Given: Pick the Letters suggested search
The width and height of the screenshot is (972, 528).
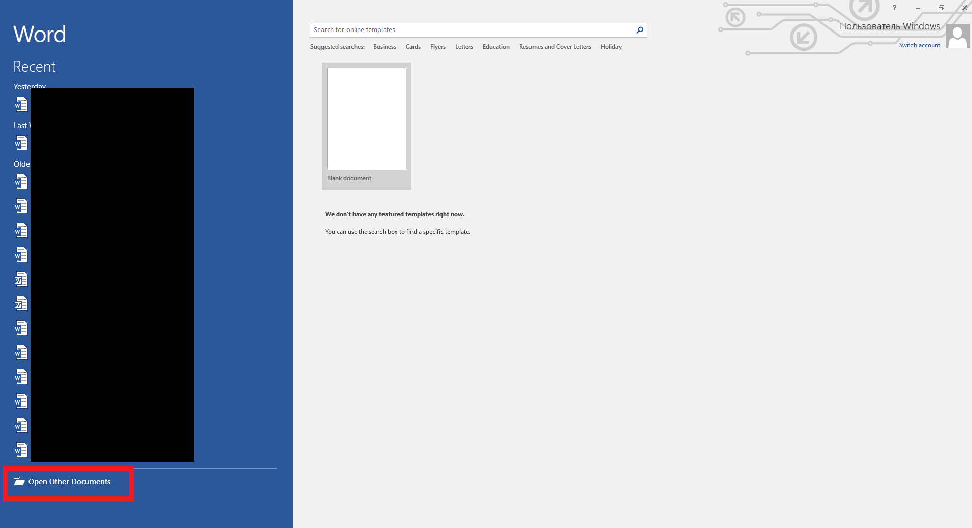Looking at the screenshot, I should coord(464,47).
